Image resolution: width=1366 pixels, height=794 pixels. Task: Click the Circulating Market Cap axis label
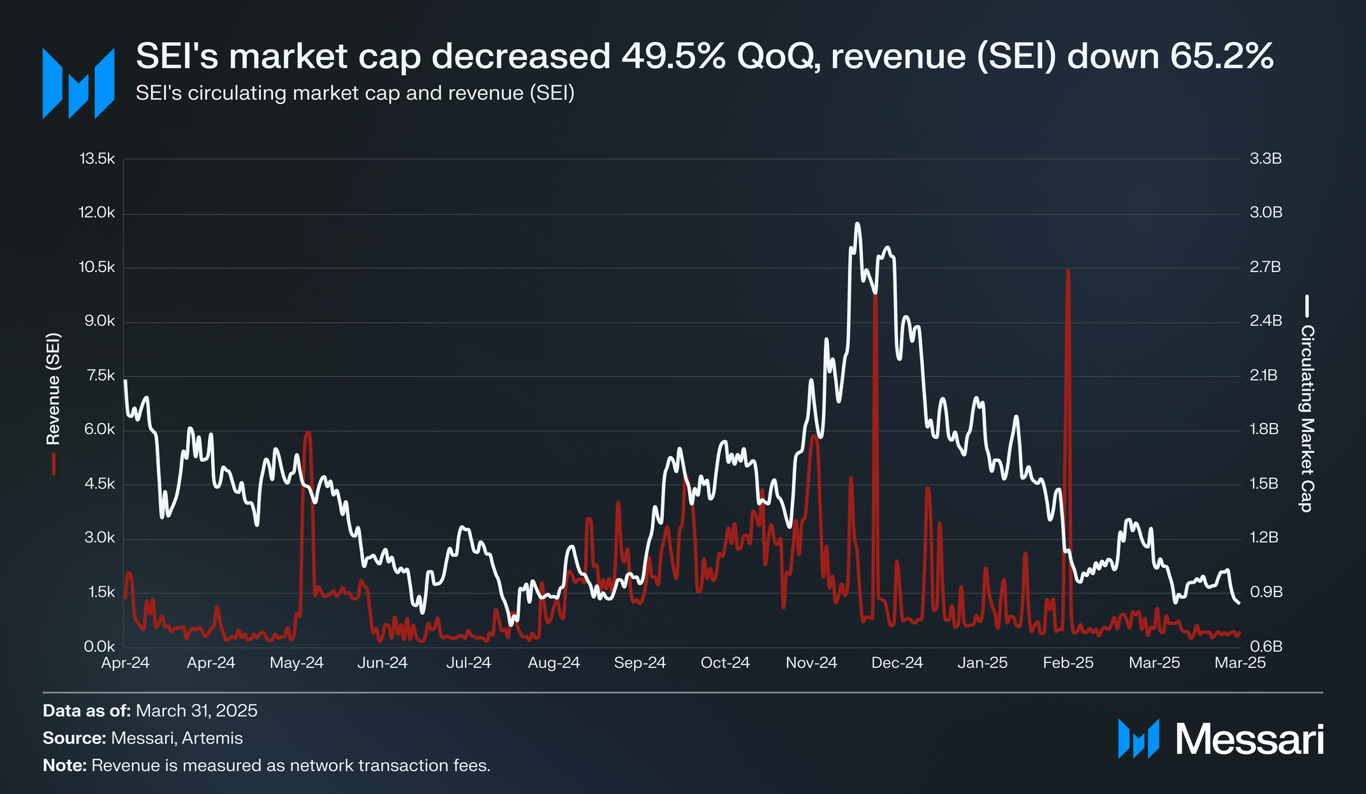click(x=1307, y=419)
